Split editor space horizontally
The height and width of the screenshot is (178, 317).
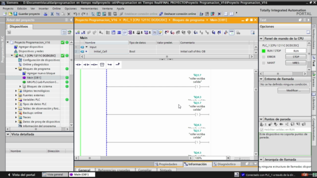point(226,14)
